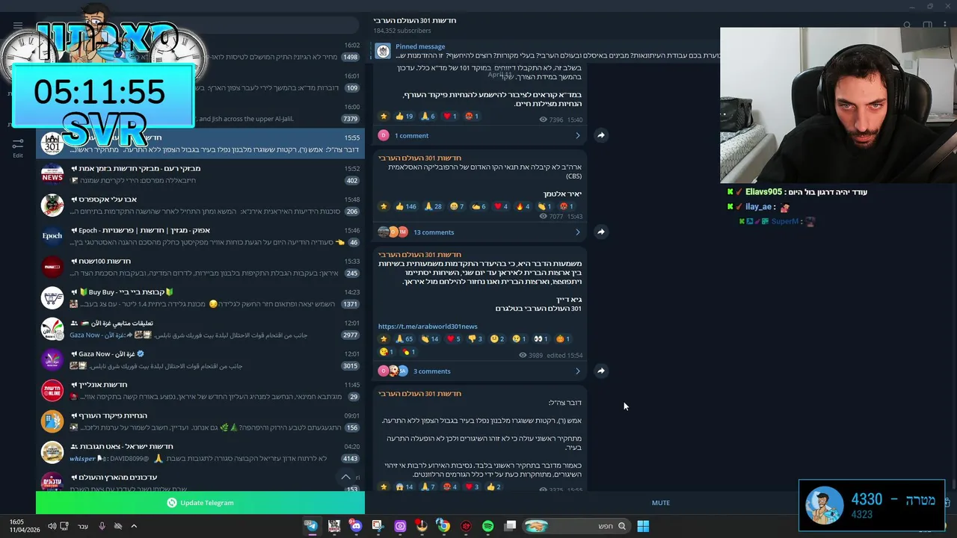Click the 4143 unread badge
The image size is (957, 538).
point(349,459)
